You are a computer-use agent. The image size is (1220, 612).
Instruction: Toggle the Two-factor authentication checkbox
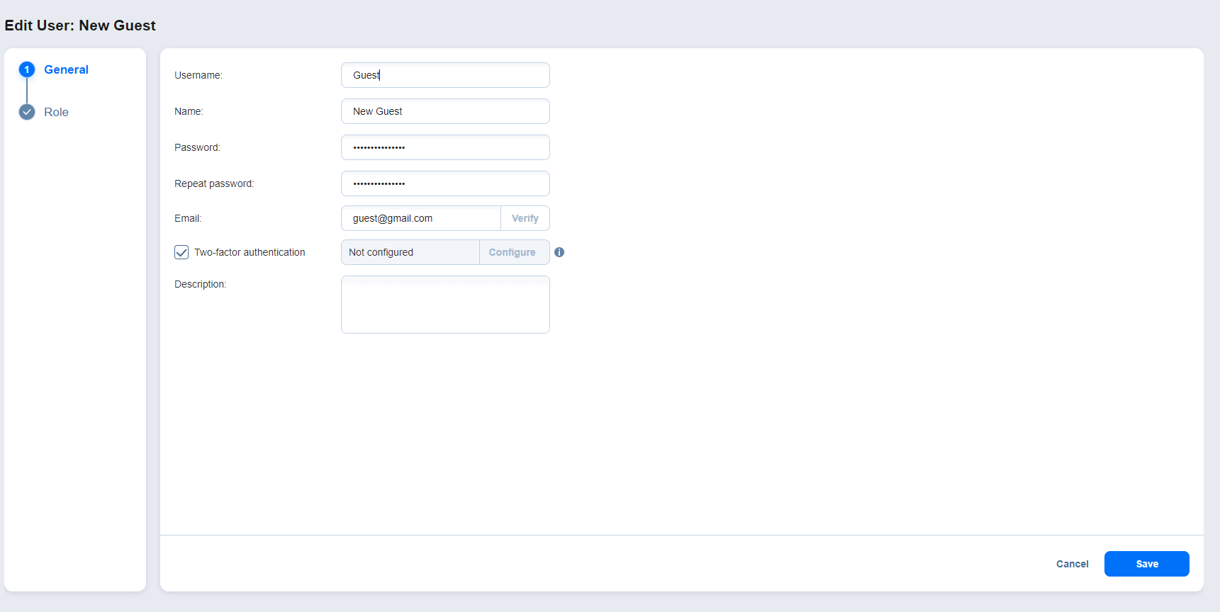coord(181,252)
